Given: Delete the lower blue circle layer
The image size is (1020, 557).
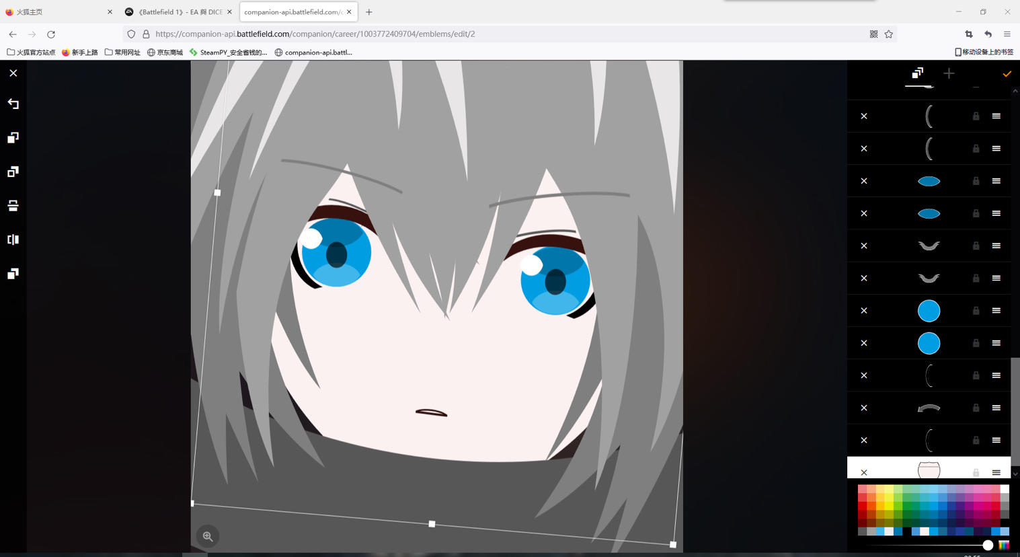Looking at the screenshot, I should pyautogui.click(x=864, y=343).
